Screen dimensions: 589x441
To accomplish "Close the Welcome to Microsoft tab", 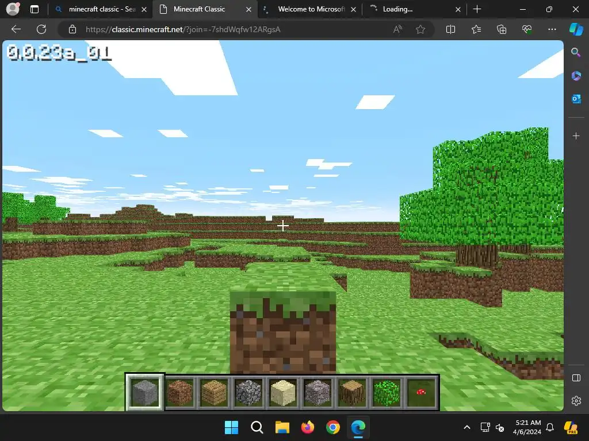I will click(x=353, y=9).
